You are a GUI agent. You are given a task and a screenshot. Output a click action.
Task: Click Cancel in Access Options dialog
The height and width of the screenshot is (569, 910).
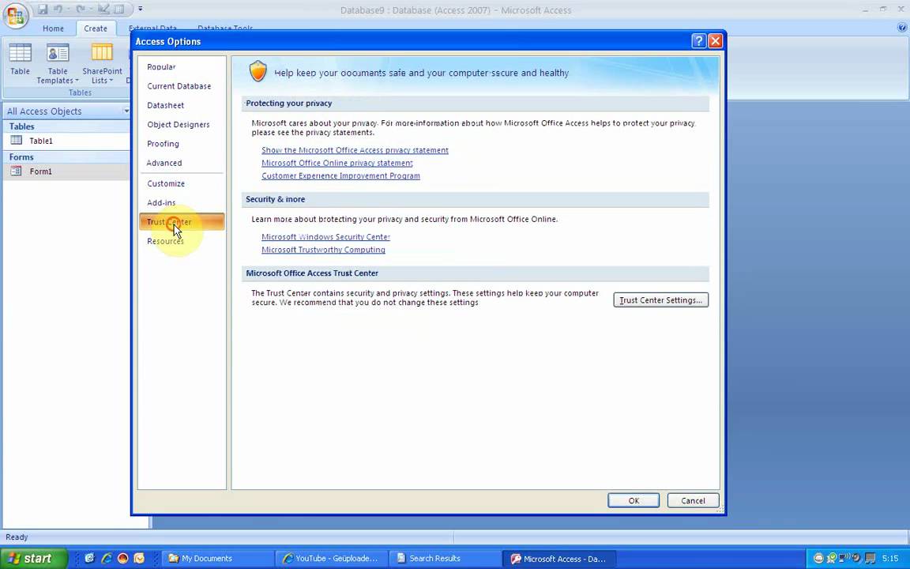[693, 500]
